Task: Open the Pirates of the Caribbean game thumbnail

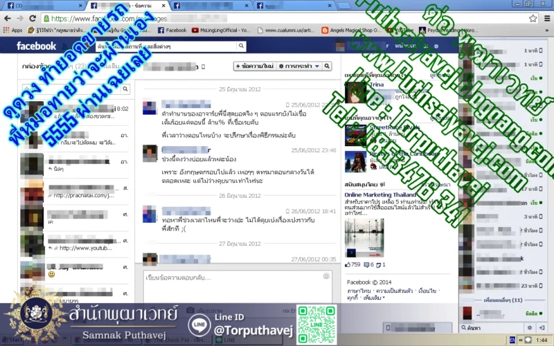Action: coord(355,162)
